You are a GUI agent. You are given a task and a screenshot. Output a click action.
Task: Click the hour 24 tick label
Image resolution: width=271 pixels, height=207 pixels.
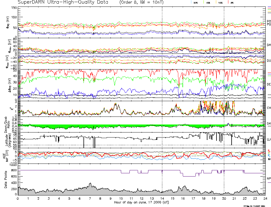pos(265,199)
